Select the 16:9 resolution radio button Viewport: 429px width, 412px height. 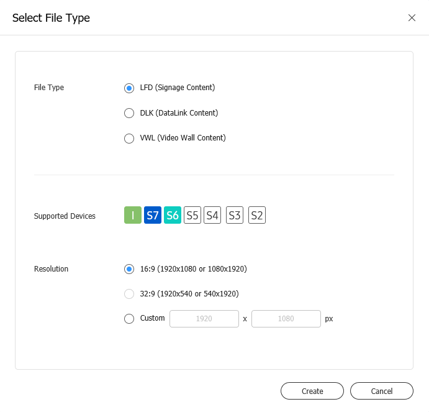coord(129,269)
